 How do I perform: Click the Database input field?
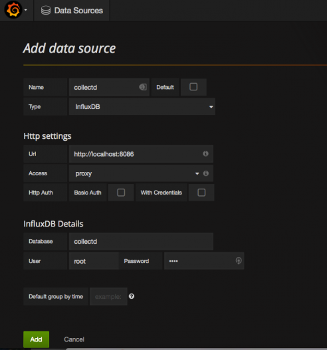tap(141, 241)
